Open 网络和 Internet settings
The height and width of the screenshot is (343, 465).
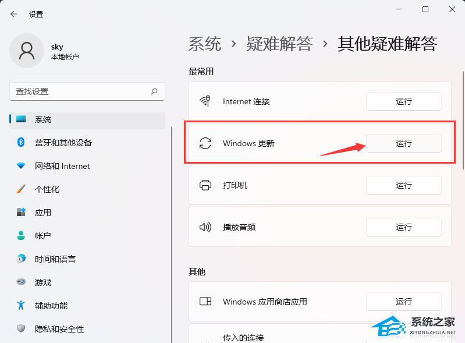87,166
